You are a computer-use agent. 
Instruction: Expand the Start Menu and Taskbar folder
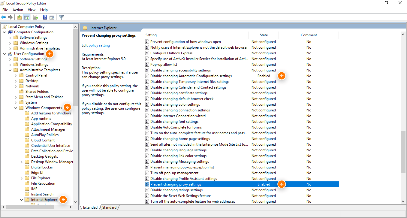[x=16, y=97]
